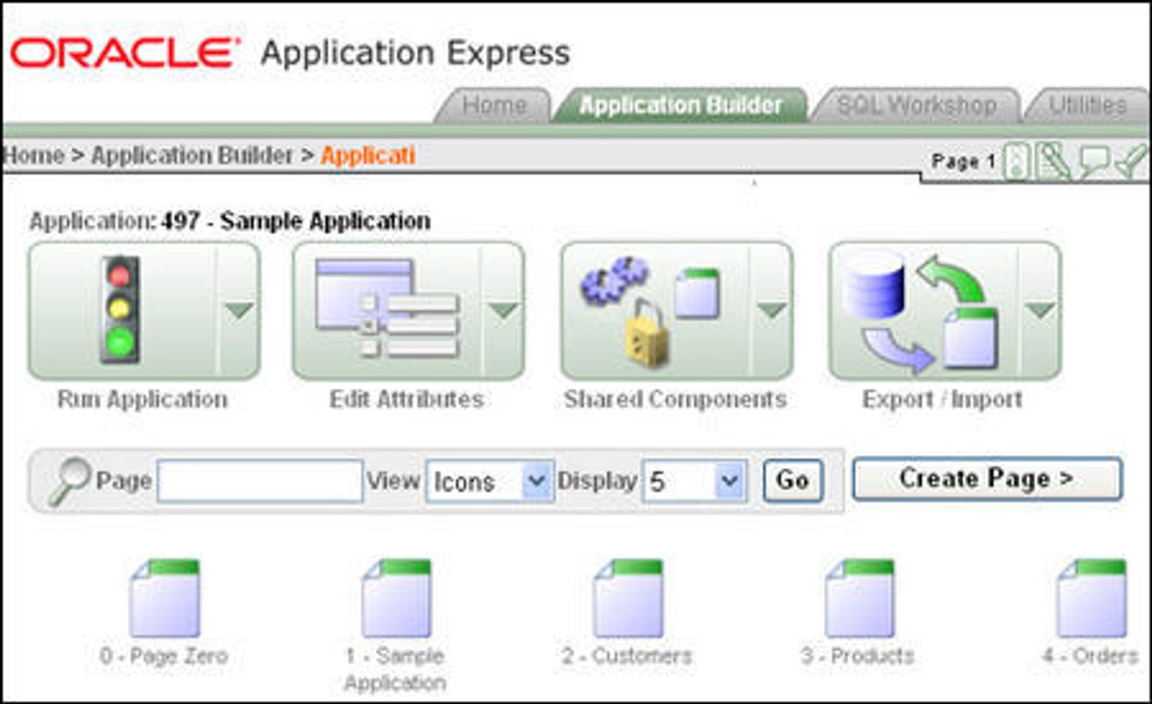The image size is (1152, 704).
Task: Focus the Page search input field
Action: (x=260, y=481)
